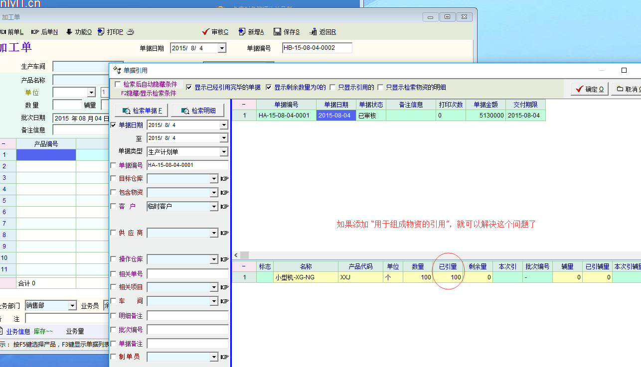Click the 打印P print toolbar icon
The height and width of the screenshot is (367, 641).
pyautogui.click(x=101, y=32)
